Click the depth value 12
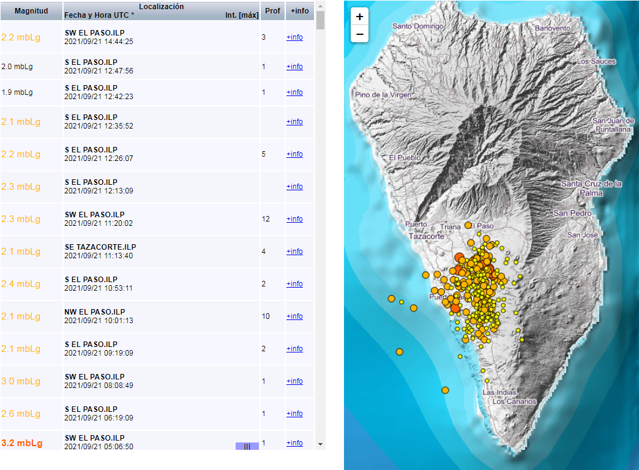Viewport: 639px width, 470px height. (266, 219)
